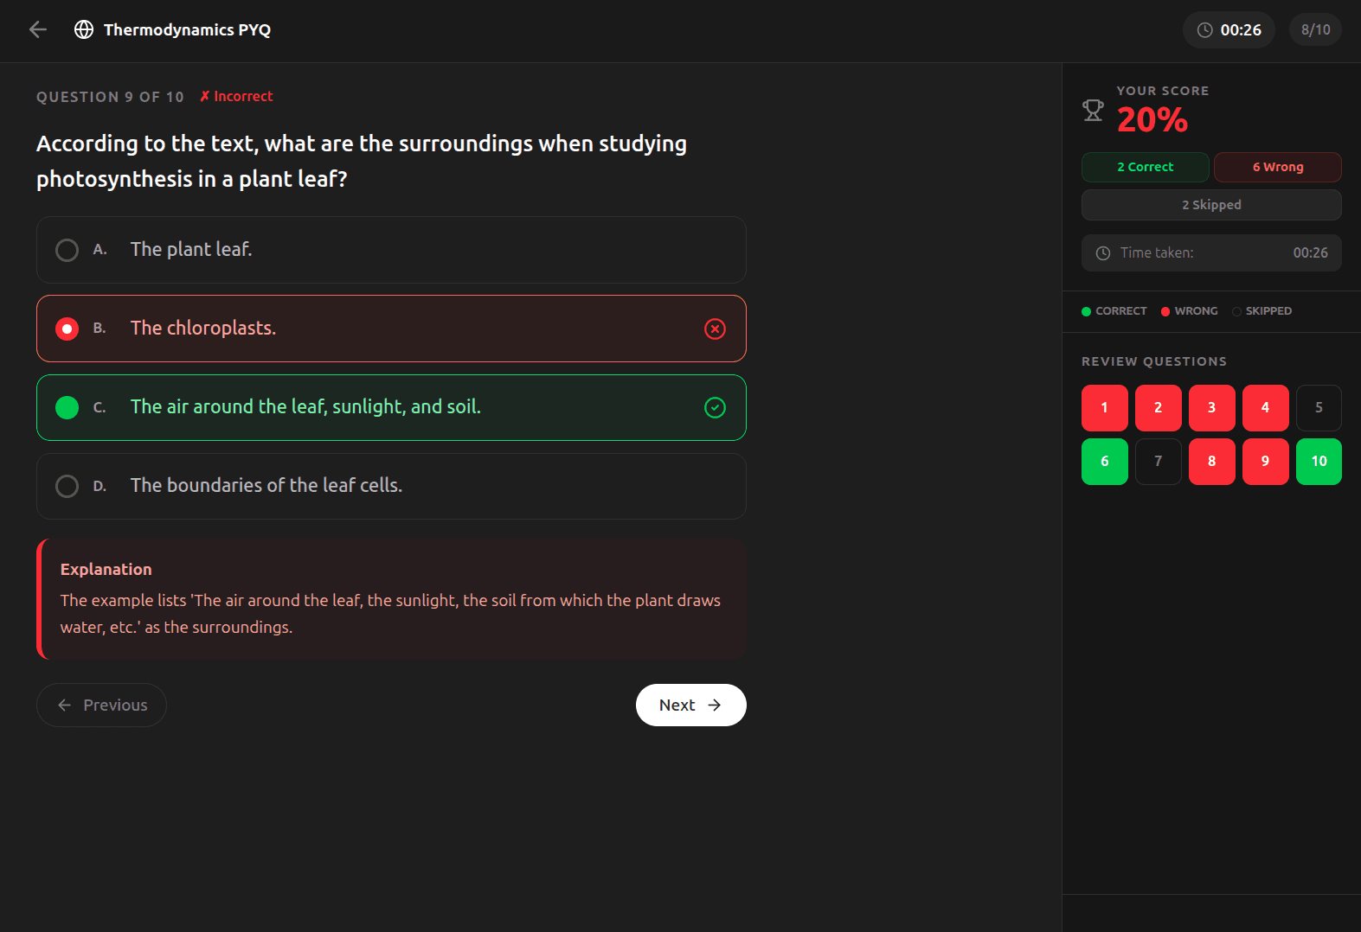1361x932 pixels.
Task: Open correct review question 6
Action: [1105, 462]
